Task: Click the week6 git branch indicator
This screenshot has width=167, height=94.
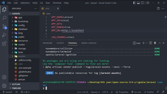Action: (x=8, y=92)
